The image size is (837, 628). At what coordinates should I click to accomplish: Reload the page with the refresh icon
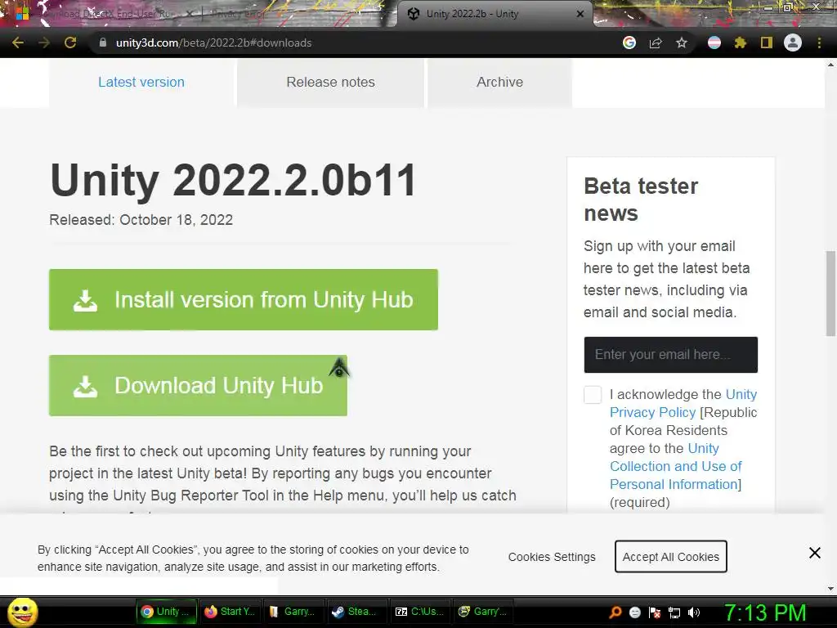pyautogui.click(x=70, y=43)
